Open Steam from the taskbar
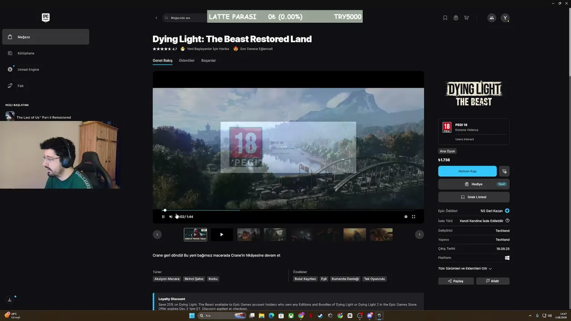 [x=320, y=316]
